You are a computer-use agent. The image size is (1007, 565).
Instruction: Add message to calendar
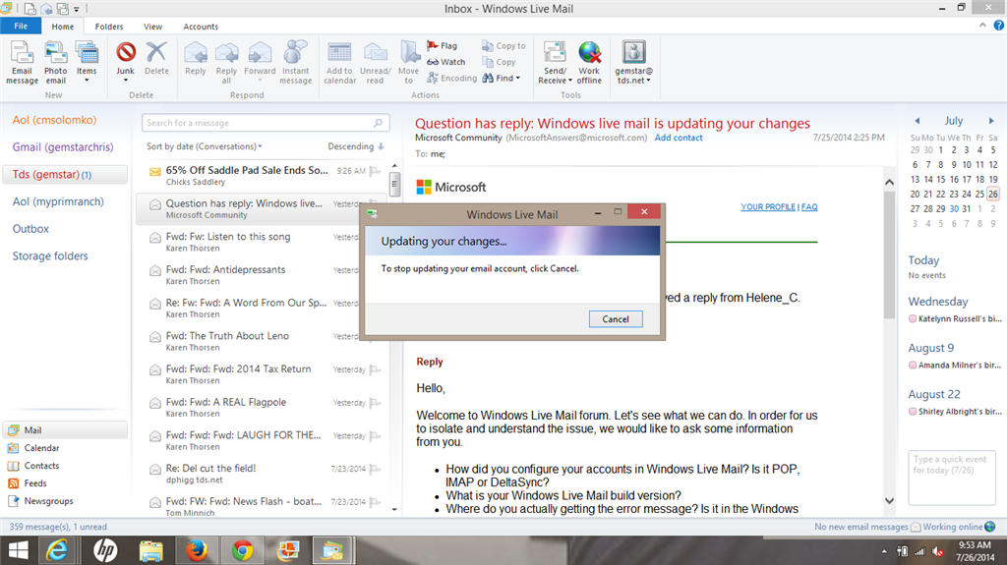click(339, 62)
